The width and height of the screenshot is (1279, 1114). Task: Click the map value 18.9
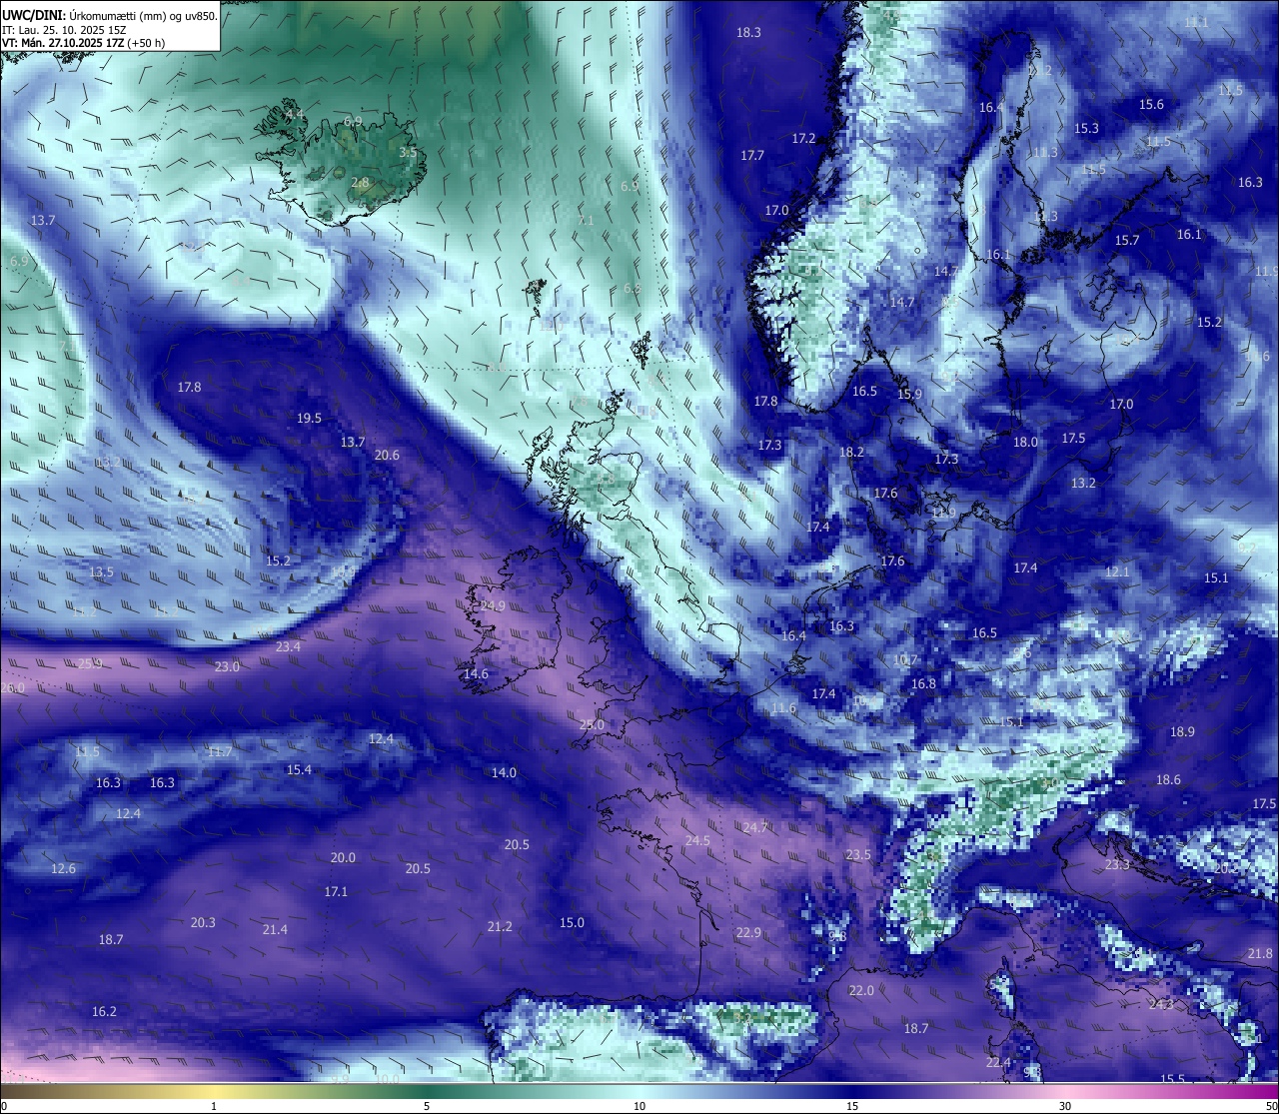pos(1182,732)
